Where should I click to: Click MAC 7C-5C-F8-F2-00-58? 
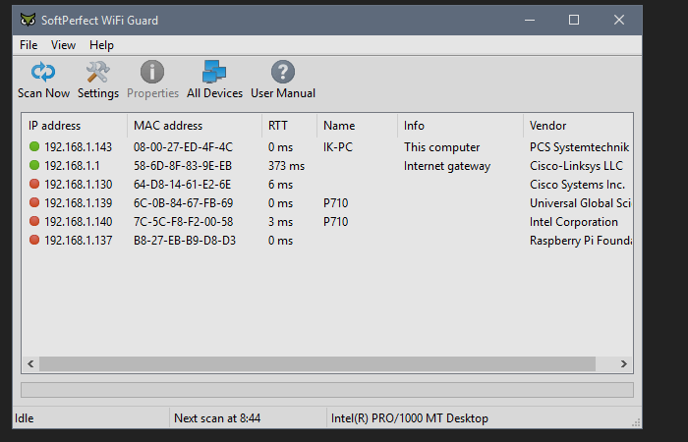point(183,221)
